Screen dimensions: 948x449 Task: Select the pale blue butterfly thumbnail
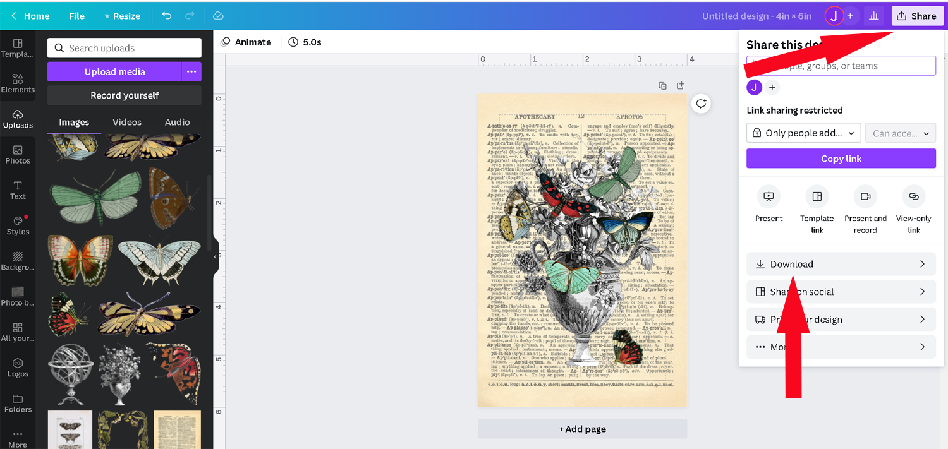click(159, 260)
